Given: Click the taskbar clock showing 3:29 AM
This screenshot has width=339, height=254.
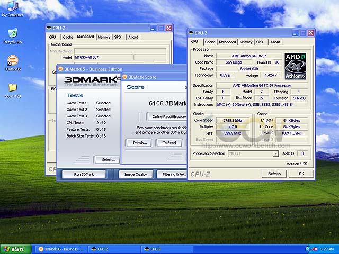Looking at the screenshot, I should (327, 249).
